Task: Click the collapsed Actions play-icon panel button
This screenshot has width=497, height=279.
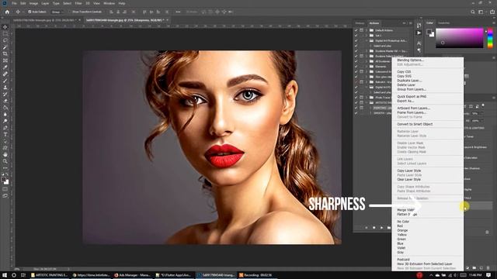Action: pyautogui.click(x=419, y=33)
